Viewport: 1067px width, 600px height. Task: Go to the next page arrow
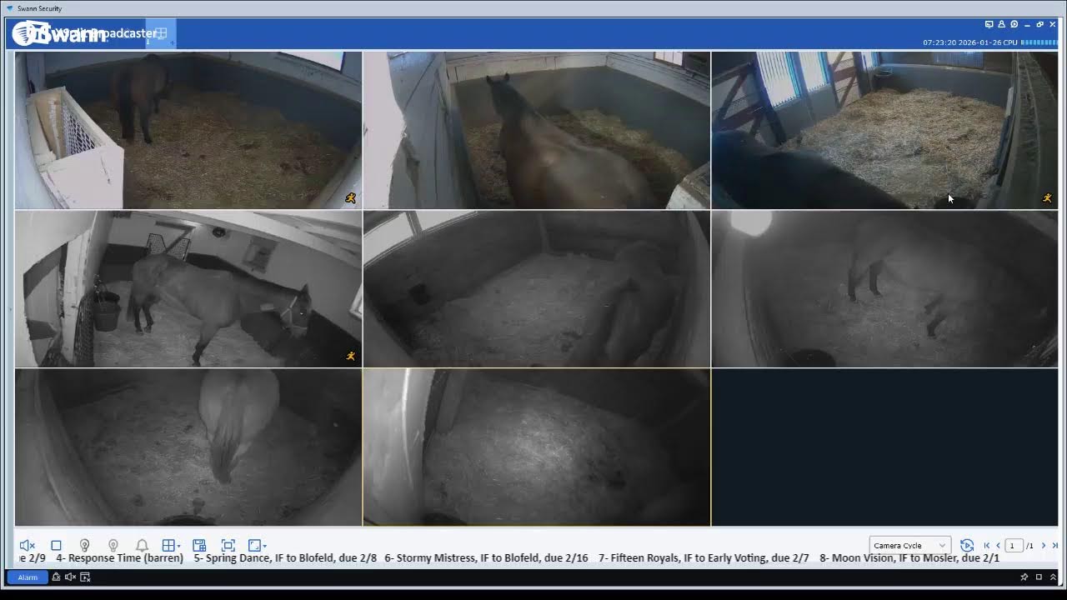pyautogui.click(x=1043, y=545)
